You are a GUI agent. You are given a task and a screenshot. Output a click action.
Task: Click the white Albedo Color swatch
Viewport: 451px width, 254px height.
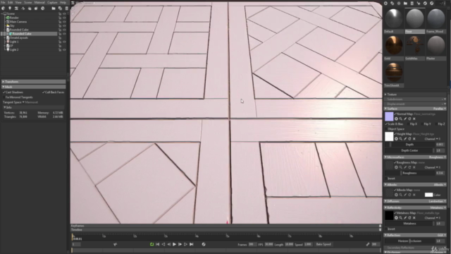(428, 195)
